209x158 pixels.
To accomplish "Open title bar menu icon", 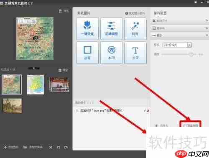I will [196, 2].
